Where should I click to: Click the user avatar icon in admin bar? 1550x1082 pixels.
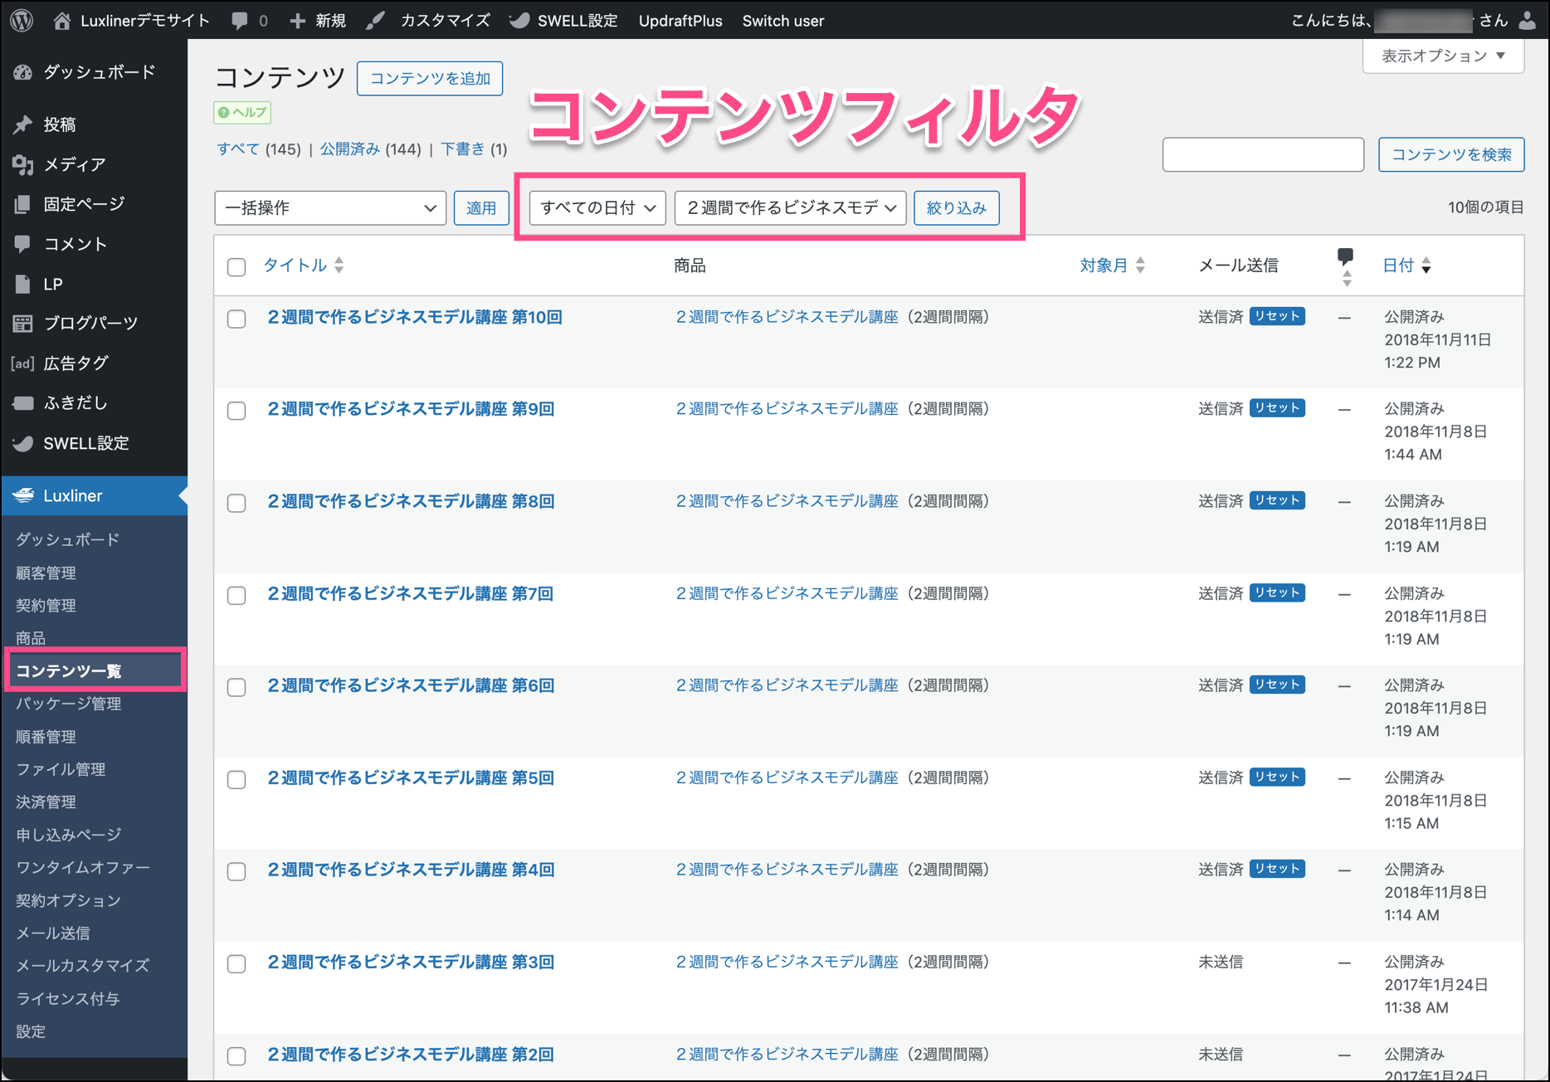[x=1527, y=20]
